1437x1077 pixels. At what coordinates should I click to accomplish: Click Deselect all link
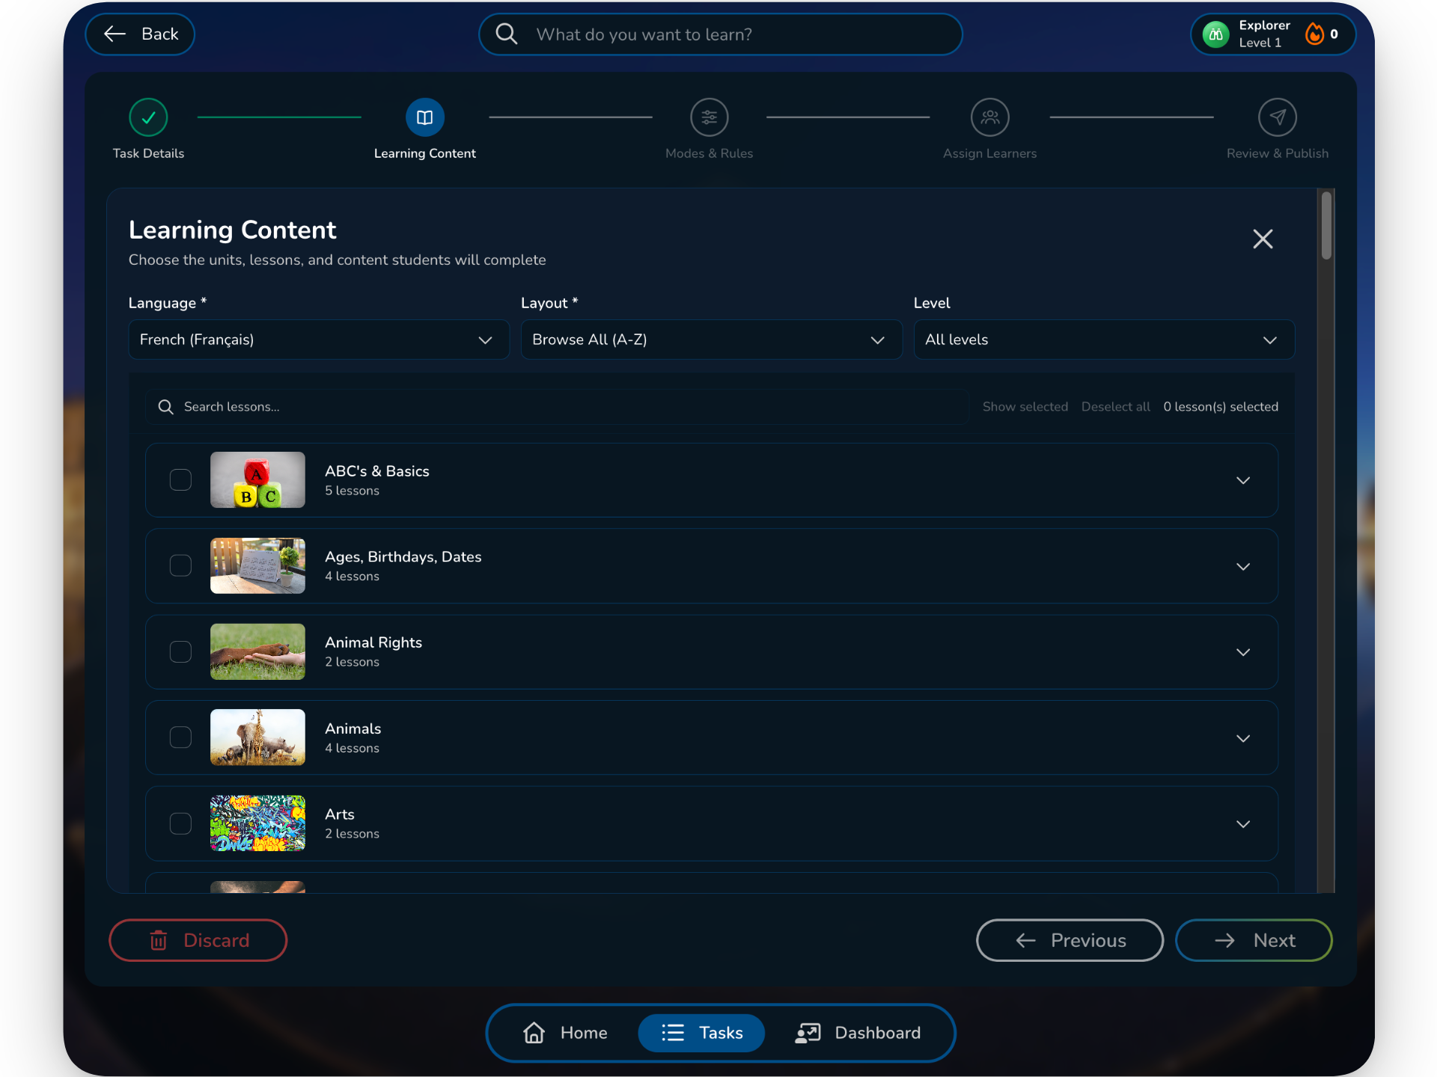(x=1115, y=407)
